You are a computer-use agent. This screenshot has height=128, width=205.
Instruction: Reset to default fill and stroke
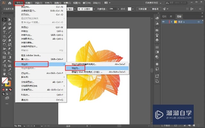[3, 85]
